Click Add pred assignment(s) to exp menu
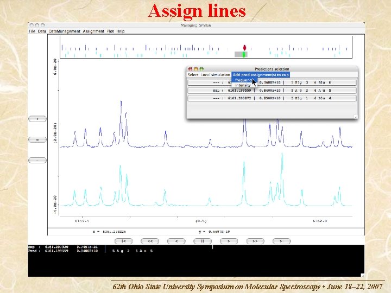Image resolution: width=391 pixels, height=293 pixels. 261,75
